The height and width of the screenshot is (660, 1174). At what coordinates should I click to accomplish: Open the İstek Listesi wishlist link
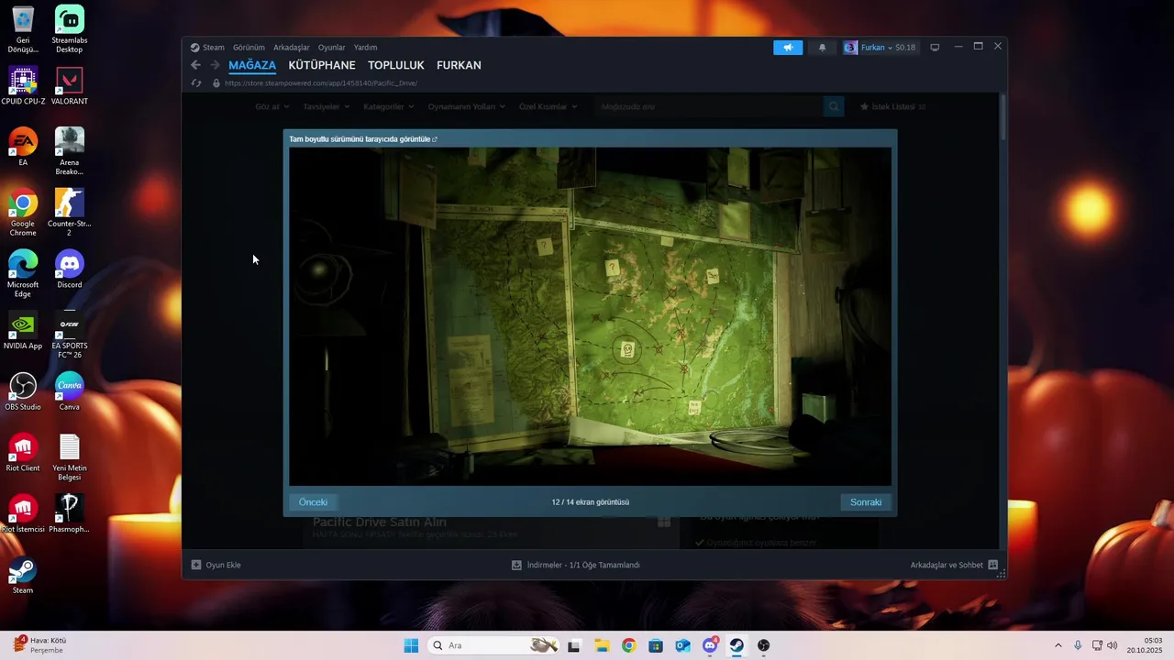click(893, 107)
